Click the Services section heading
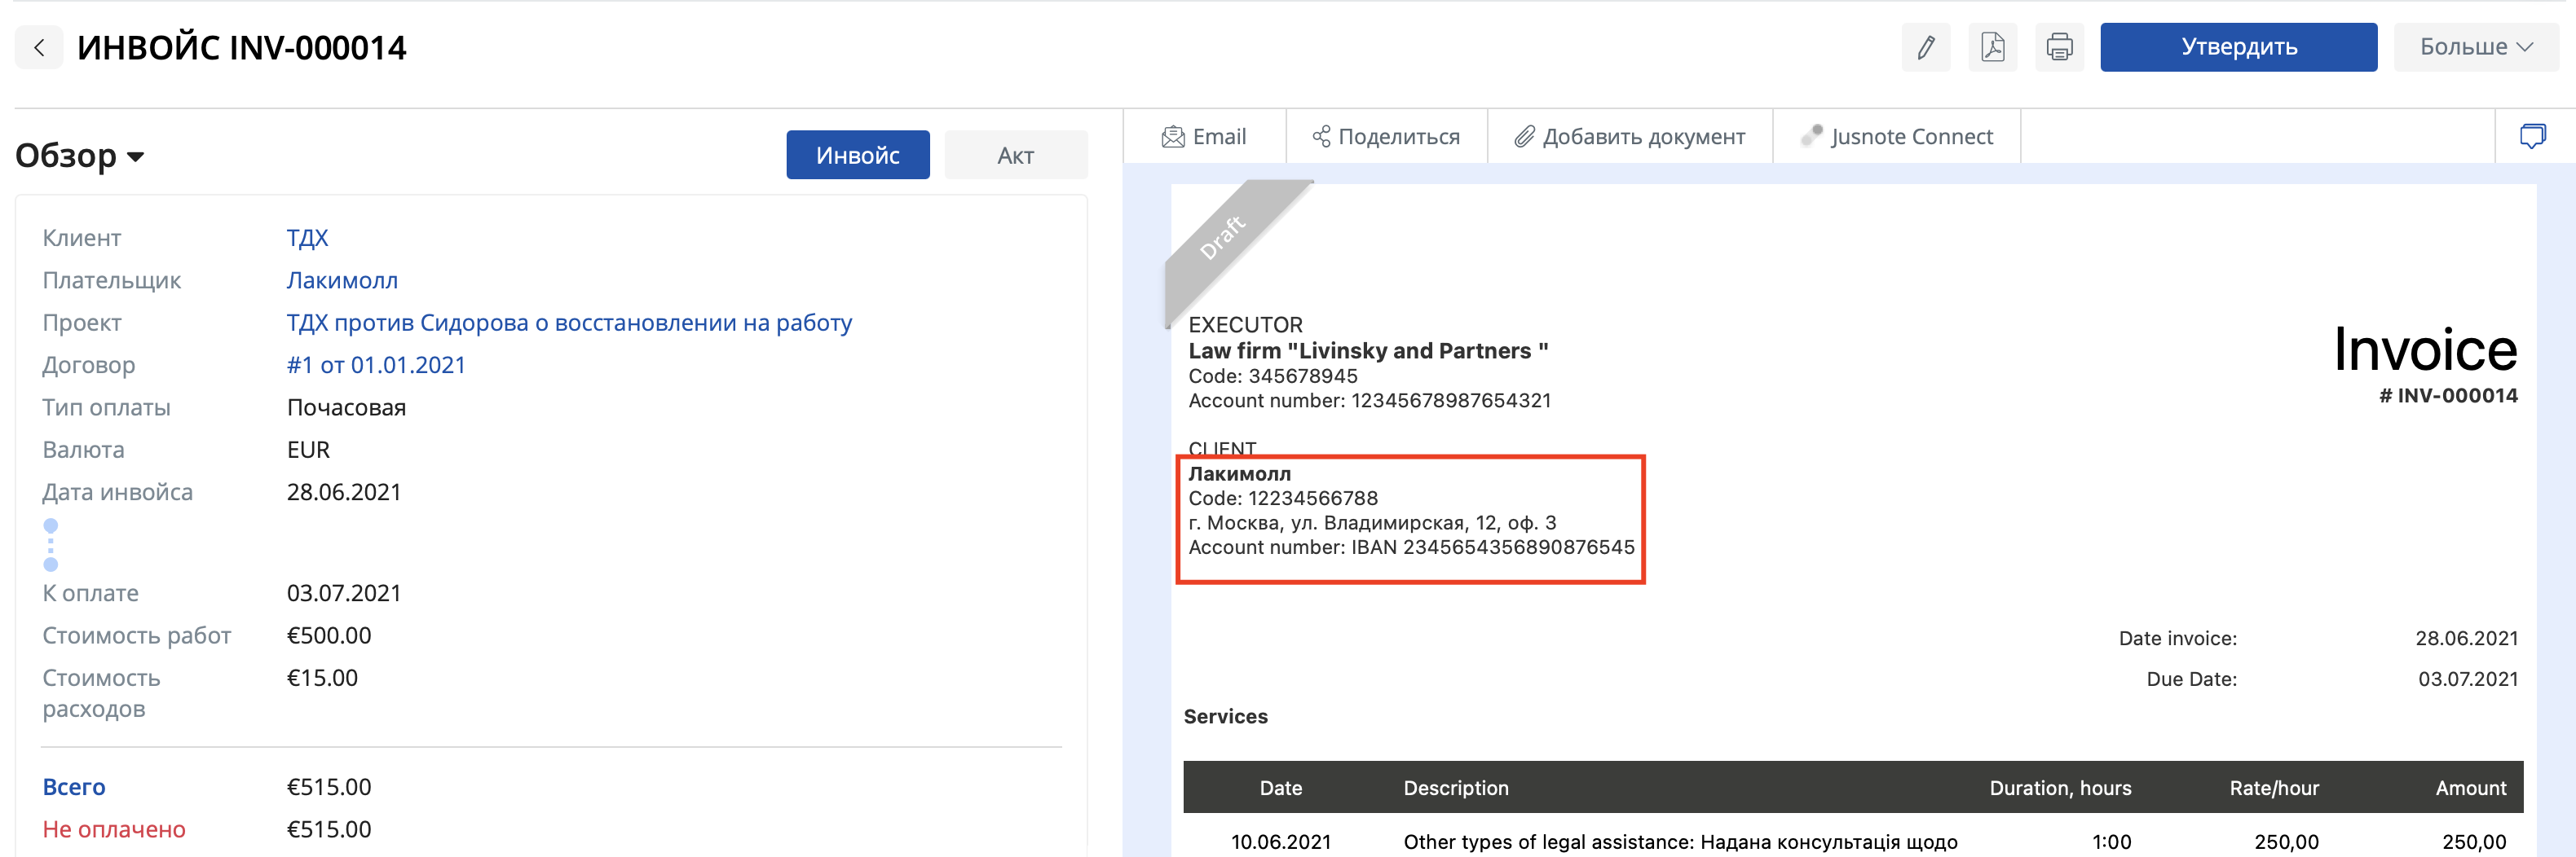This screenshot has width=2576, height=857. (1225, 716)
